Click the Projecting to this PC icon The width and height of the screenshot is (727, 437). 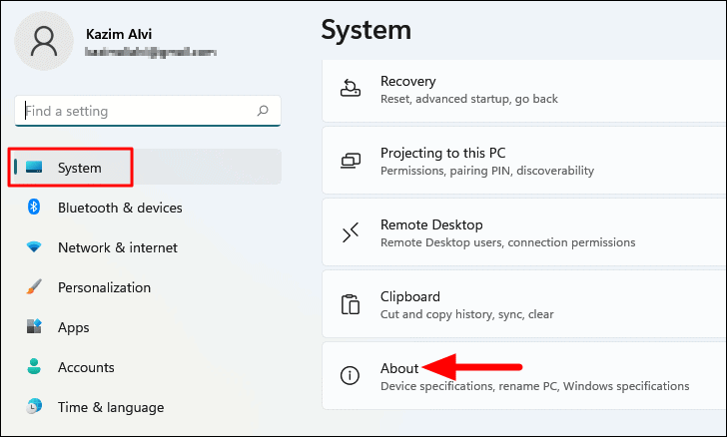pos(351,161)
